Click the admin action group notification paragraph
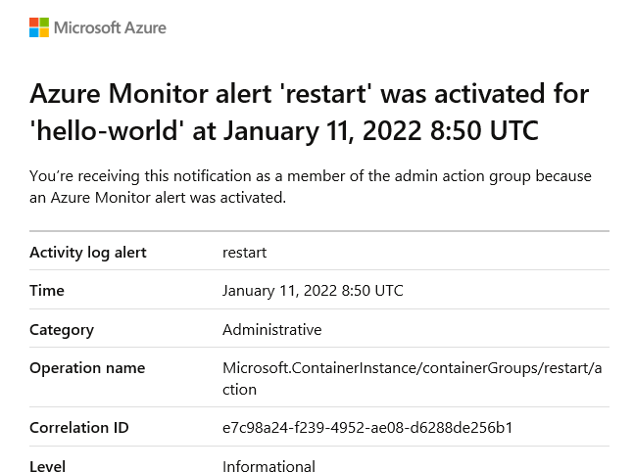 pyautogui.click(x=311, y=187)
